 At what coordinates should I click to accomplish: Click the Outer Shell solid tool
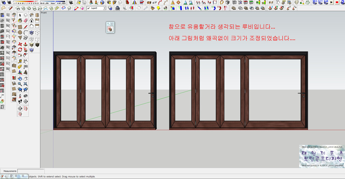[234, 8]
